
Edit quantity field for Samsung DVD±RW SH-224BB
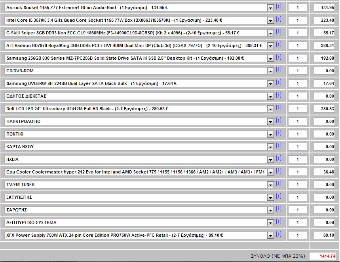tap(298, 83)
